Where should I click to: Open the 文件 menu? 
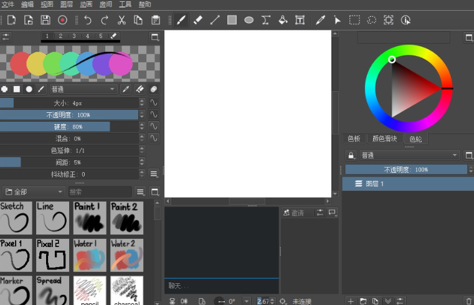[9, 4]
